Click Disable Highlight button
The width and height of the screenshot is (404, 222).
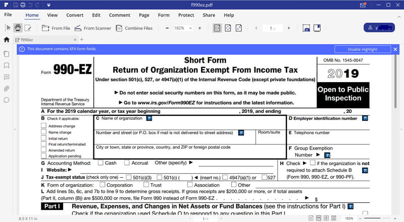click(x=363, y=49)
